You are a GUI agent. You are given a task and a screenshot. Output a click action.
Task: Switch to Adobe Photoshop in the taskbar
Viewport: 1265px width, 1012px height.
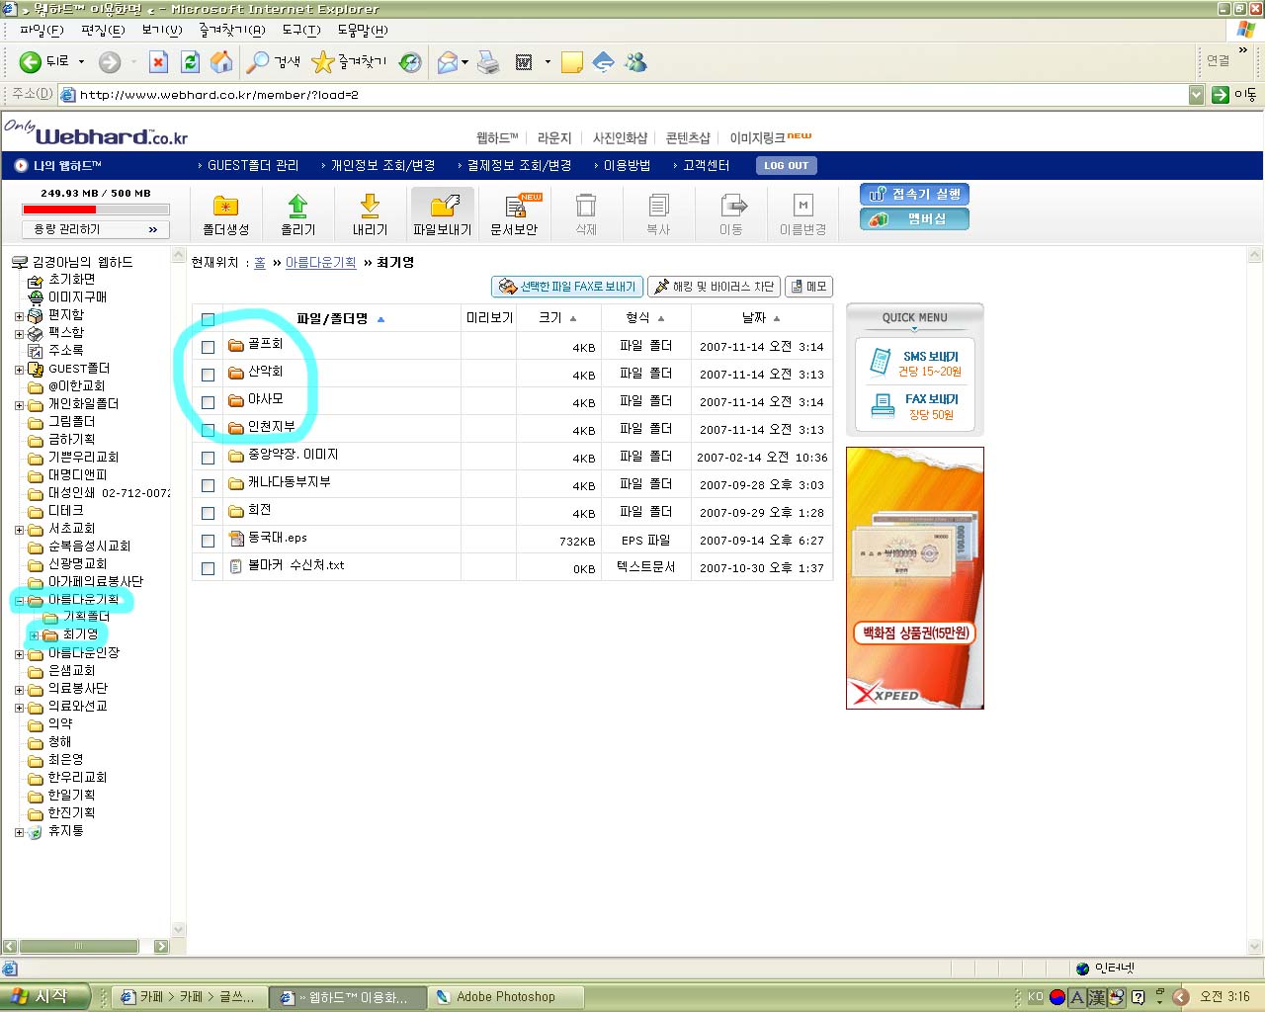tap(505, 997)
